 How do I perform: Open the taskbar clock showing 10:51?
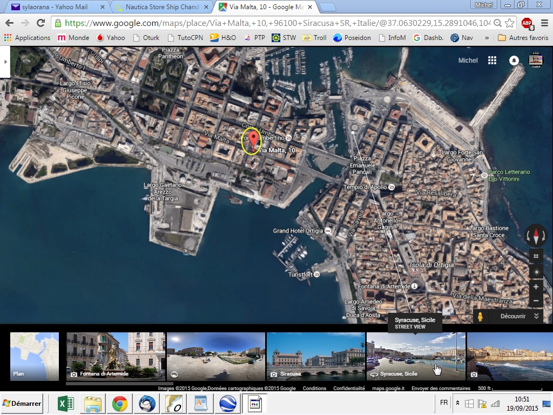click(522, 404)
